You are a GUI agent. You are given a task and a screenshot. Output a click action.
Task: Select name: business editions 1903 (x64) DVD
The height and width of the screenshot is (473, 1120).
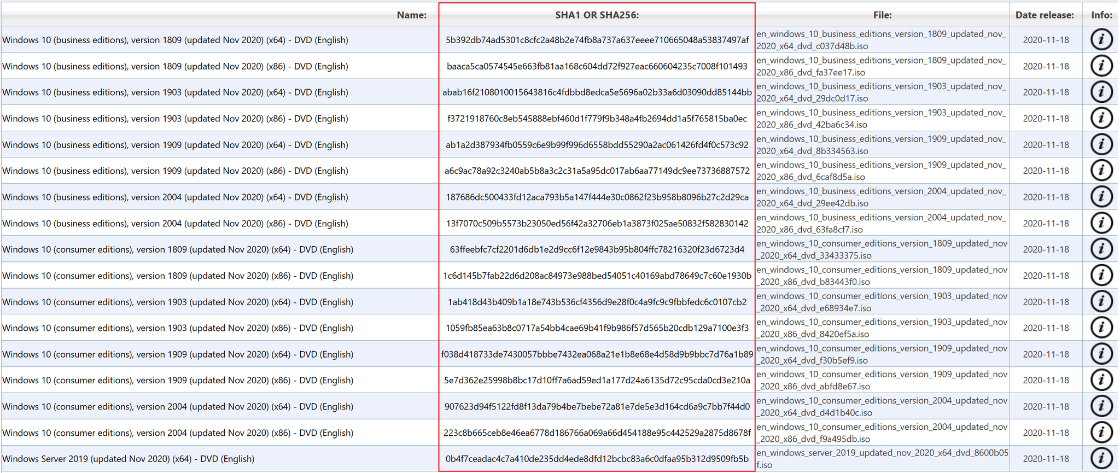175,92
